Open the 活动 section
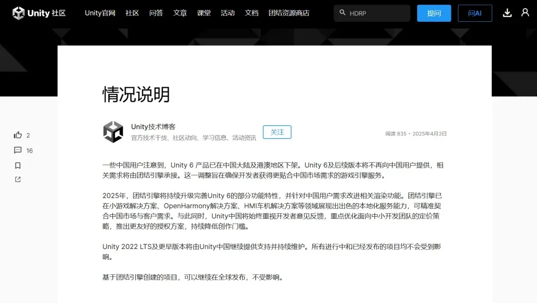 pyautogui.click(x=228, y=13)
